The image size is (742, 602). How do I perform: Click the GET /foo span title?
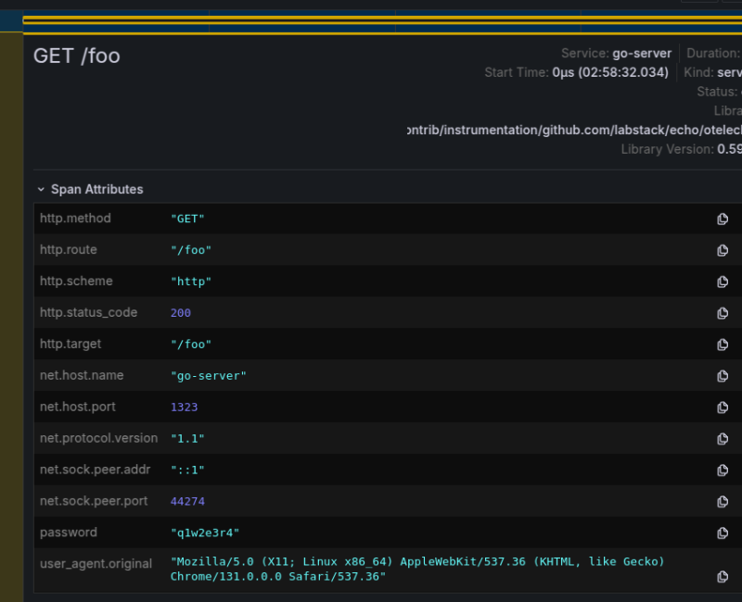[x=77, y=56]
